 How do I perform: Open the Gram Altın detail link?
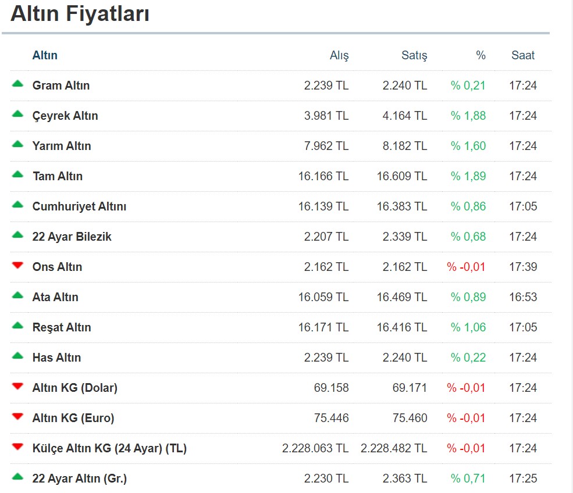click(61, 85)
